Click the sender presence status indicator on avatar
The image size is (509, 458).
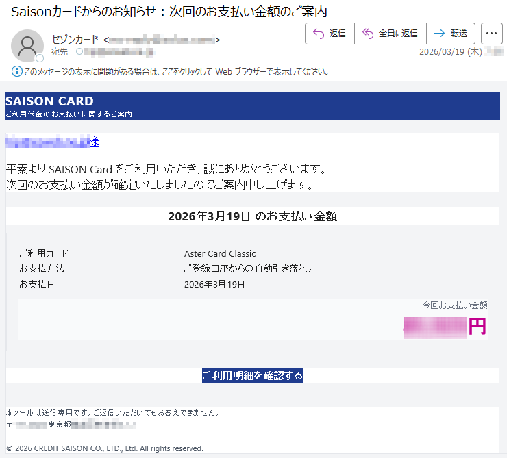[40, 58]
